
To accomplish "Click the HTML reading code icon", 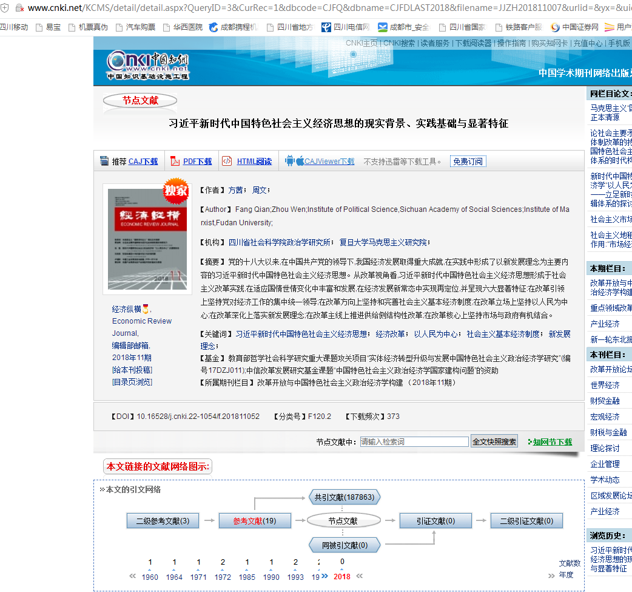I will pos(227,162).
